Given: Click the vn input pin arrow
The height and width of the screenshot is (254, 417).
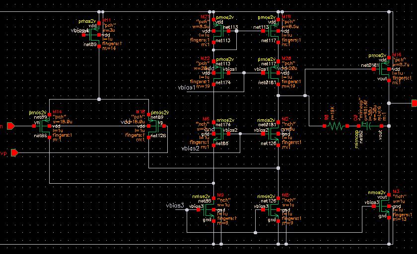Looking at the screenshot, I should (x=11, y=126).
